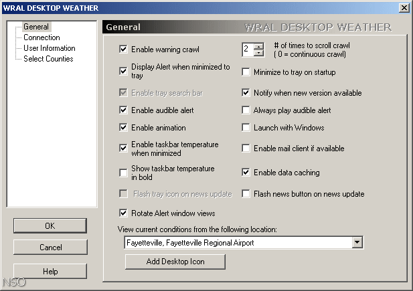Decrease scroll crawl count with down arrow

pyautogui.click(x=258, y=53)
